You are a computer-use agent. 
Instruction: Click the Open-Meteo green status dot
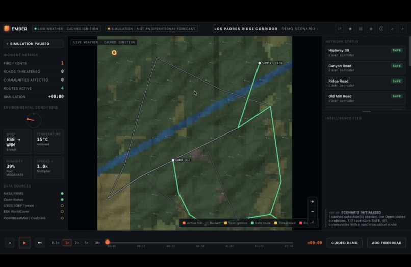click(x=62, y=199)
